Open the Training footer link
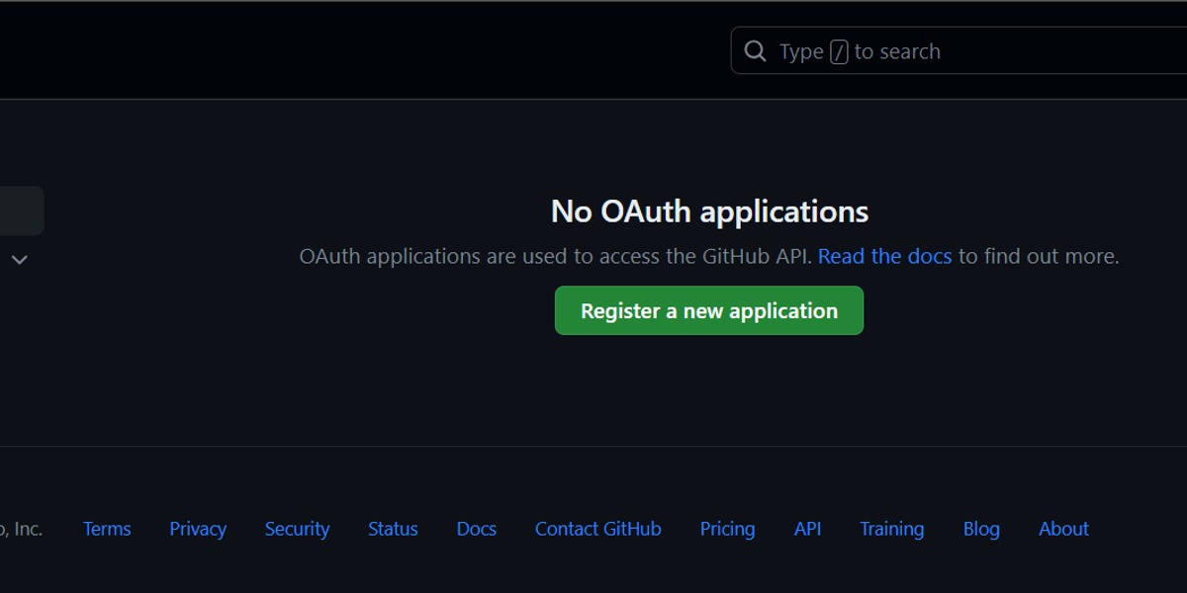This screenshot has height=593, width=1187. pyautogui.click(x=891, y=529)
